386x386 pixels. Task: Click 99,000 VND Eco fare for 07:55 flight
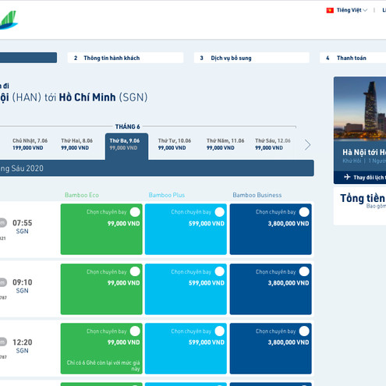pos(124,224)
